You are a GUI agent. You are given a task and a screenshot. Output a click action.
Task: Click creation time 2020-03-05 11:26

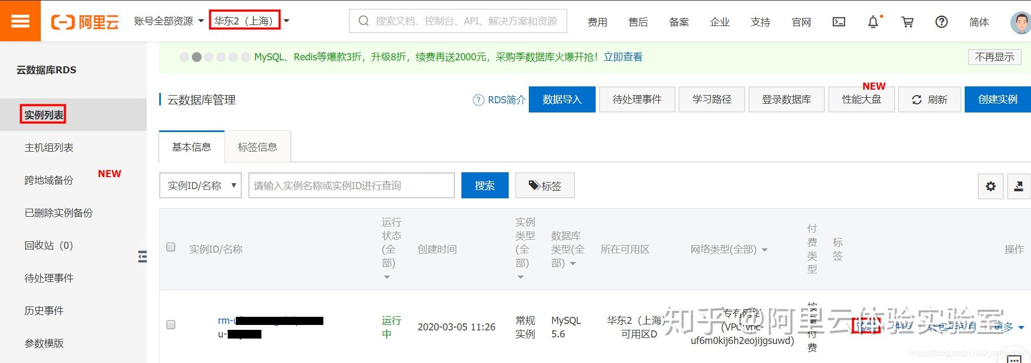[457, 327]
